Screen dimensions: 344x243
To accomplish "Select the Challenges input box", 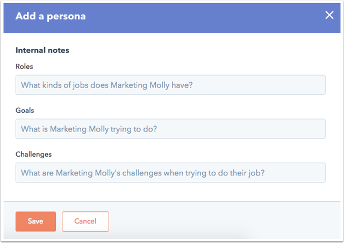I will click(x=170, y=173).
